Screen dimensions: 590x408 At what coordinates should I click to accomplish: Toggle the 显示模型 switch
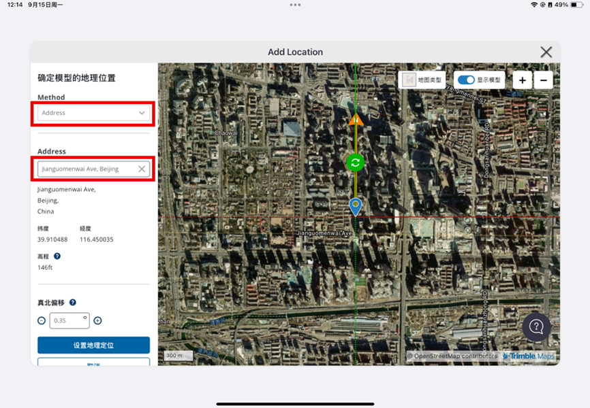click(x=466, y=80)
